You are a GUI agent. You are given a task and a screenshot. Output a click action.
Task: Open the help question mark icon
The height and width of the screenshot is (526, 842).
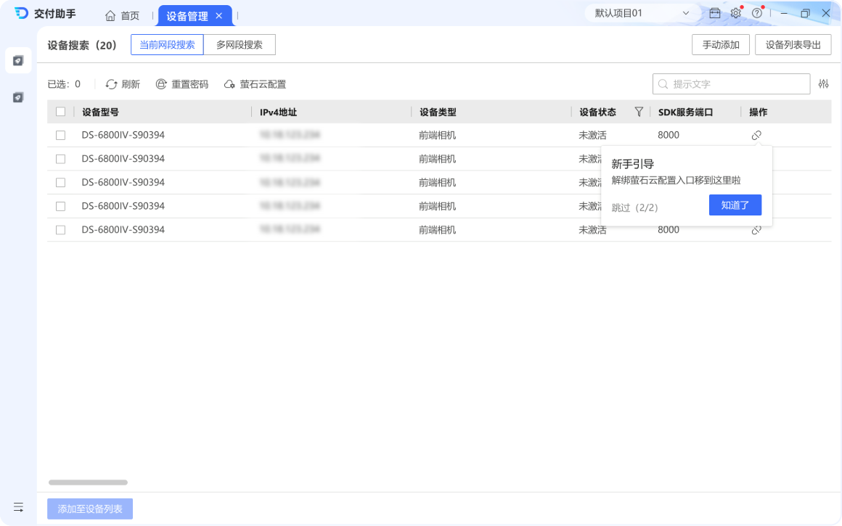coord(756,13)
